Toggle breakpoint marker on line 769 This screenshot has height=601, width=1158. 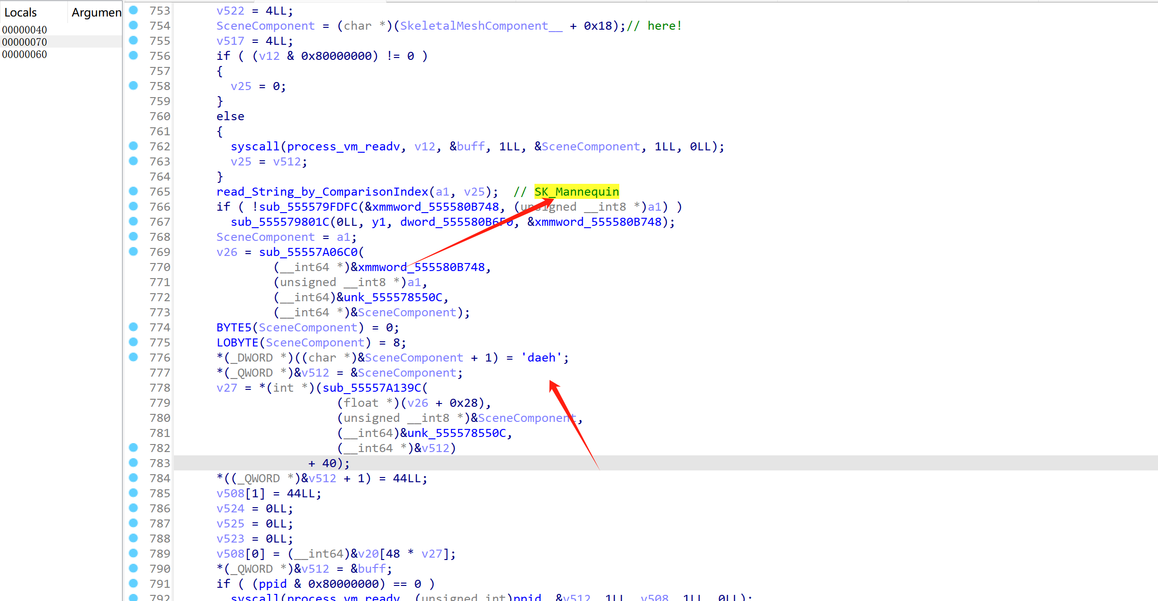[x=133, y=251]
